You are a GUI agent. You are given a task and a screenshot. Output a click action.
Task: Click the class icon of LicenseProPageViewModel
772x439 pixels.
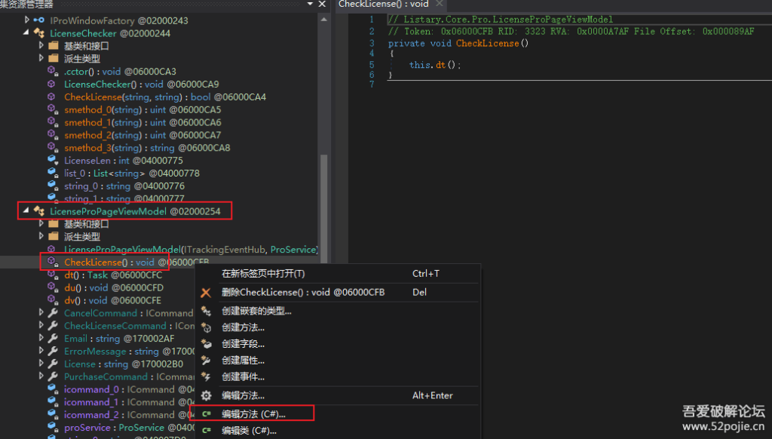pos(39,211)
